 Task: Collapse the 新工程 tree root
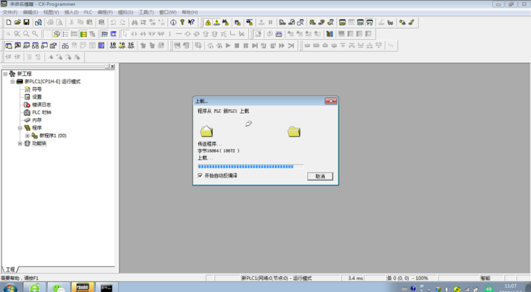click(5, 73)
